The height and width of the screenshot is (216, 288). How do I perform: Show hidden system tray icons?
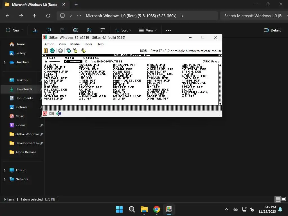click(227, 209)
